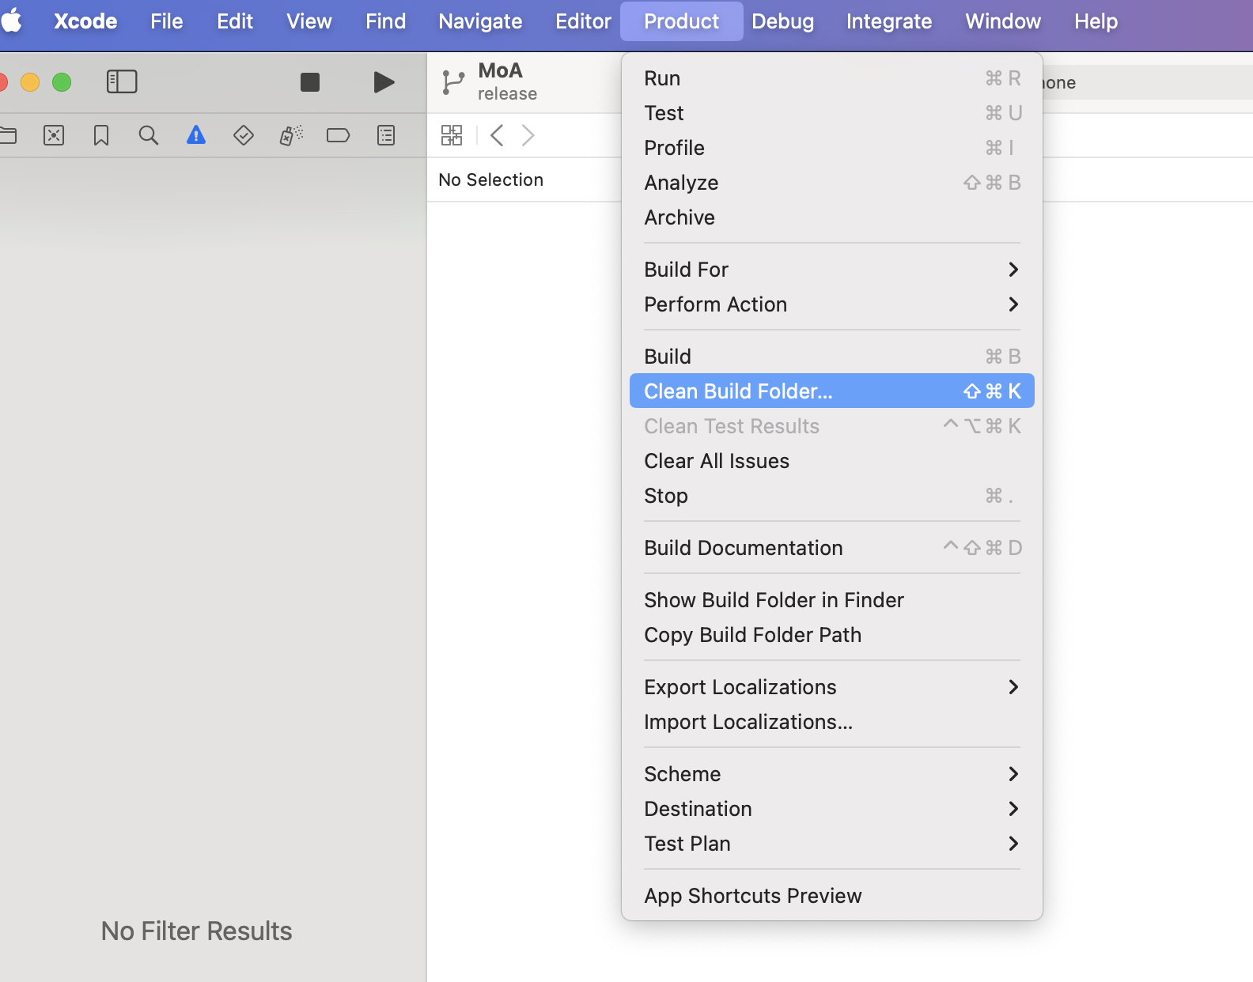Go back with the left chevron
Screen dimensions: 1253x982
pos(497,135)
